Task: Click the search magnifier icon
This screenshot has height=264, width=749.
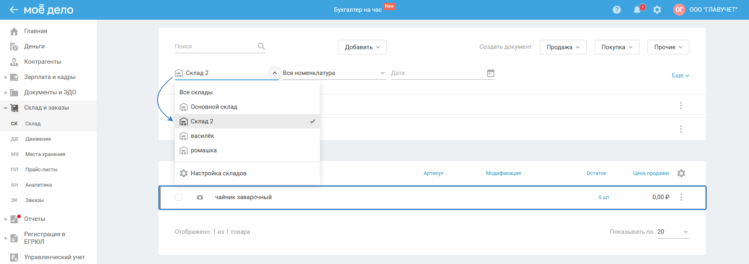Action: pyautogui.click(x=261, y=46)
